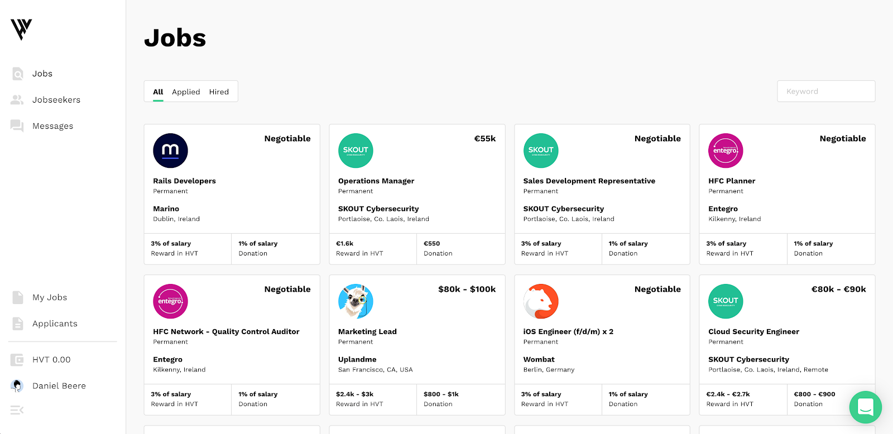Viewport: 893px width, 434px height.
Task: Click the $2.4k - $3k reward cell
Action: point(373,399)
